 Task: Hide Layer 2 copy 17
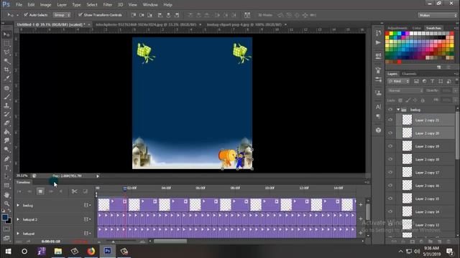390,172
